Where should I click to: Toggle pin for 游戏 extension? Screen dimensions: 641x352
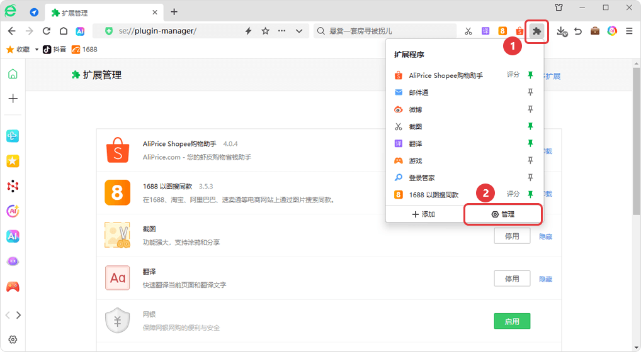pos(530,161)
